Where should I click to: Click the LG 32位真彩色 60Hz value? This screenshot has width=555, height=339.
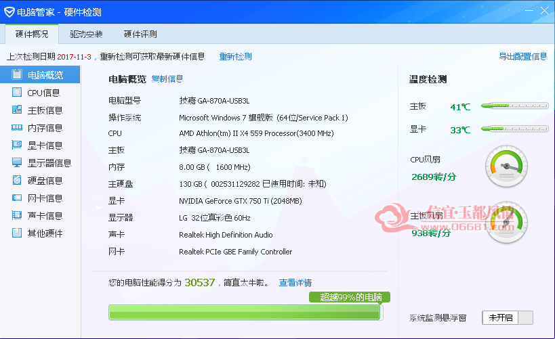(215, 218)
